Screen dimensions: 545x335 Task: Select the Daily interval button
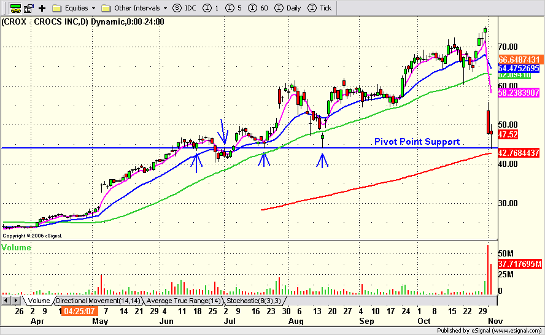288,8
